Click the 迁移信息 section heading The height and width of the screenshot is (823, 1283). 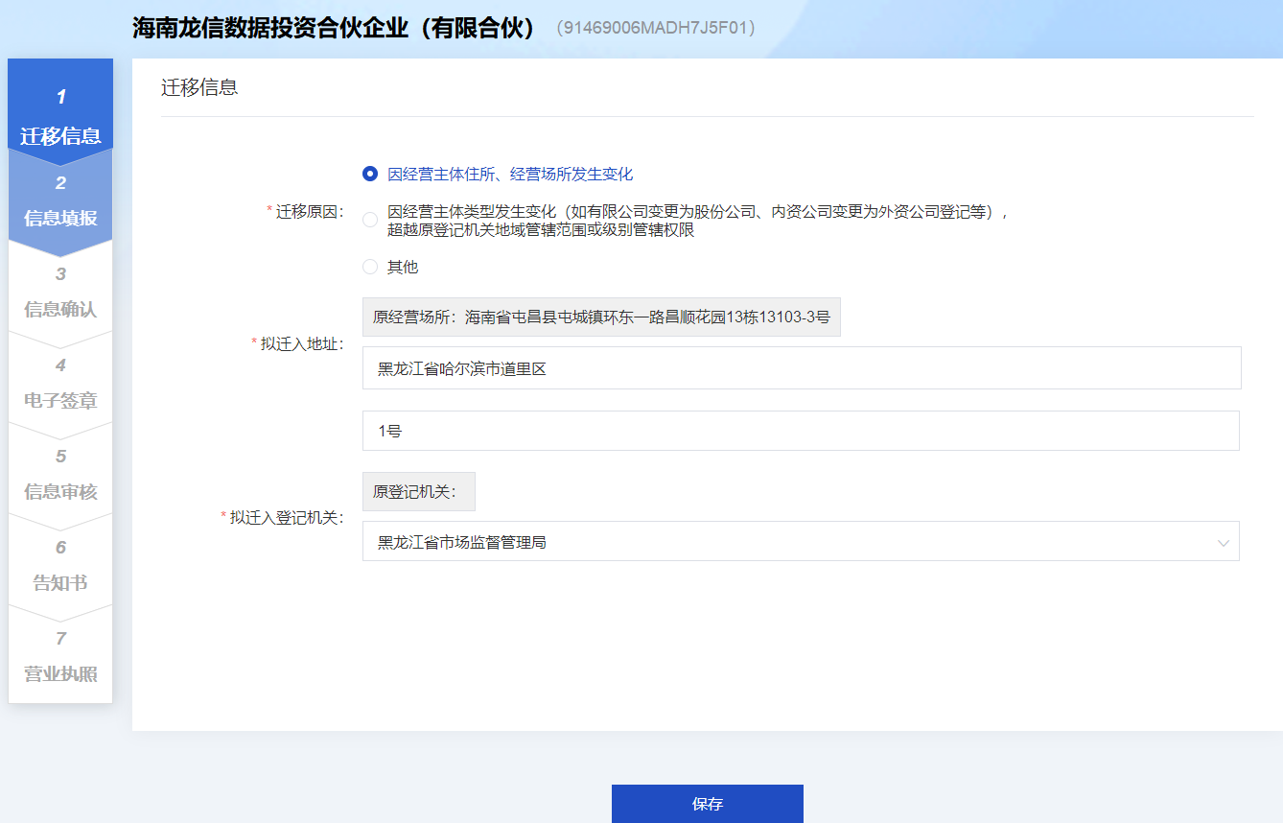click(199, 87)
